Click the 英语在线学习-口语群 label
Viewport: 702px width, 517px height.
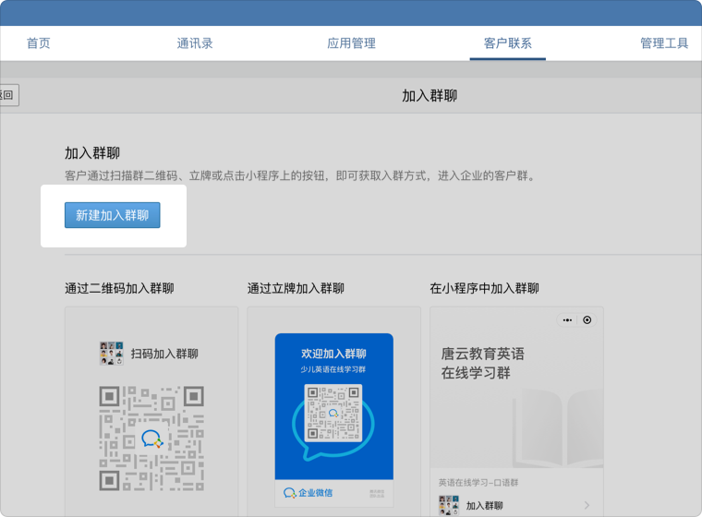(x=478, y=483)
